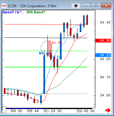Click the blue bar on time scrollbar

tap(24, 108)
